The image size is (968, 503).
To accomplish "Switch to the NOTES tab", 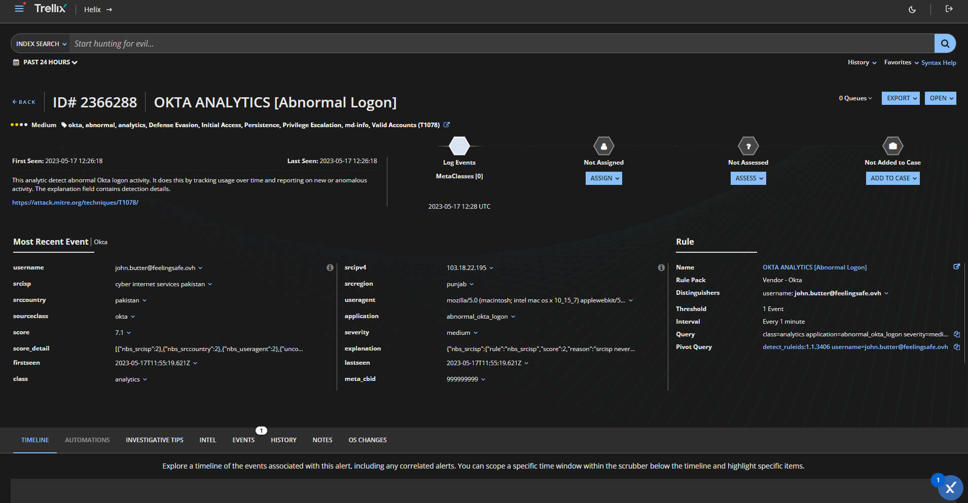I will (x=322, y=440).
